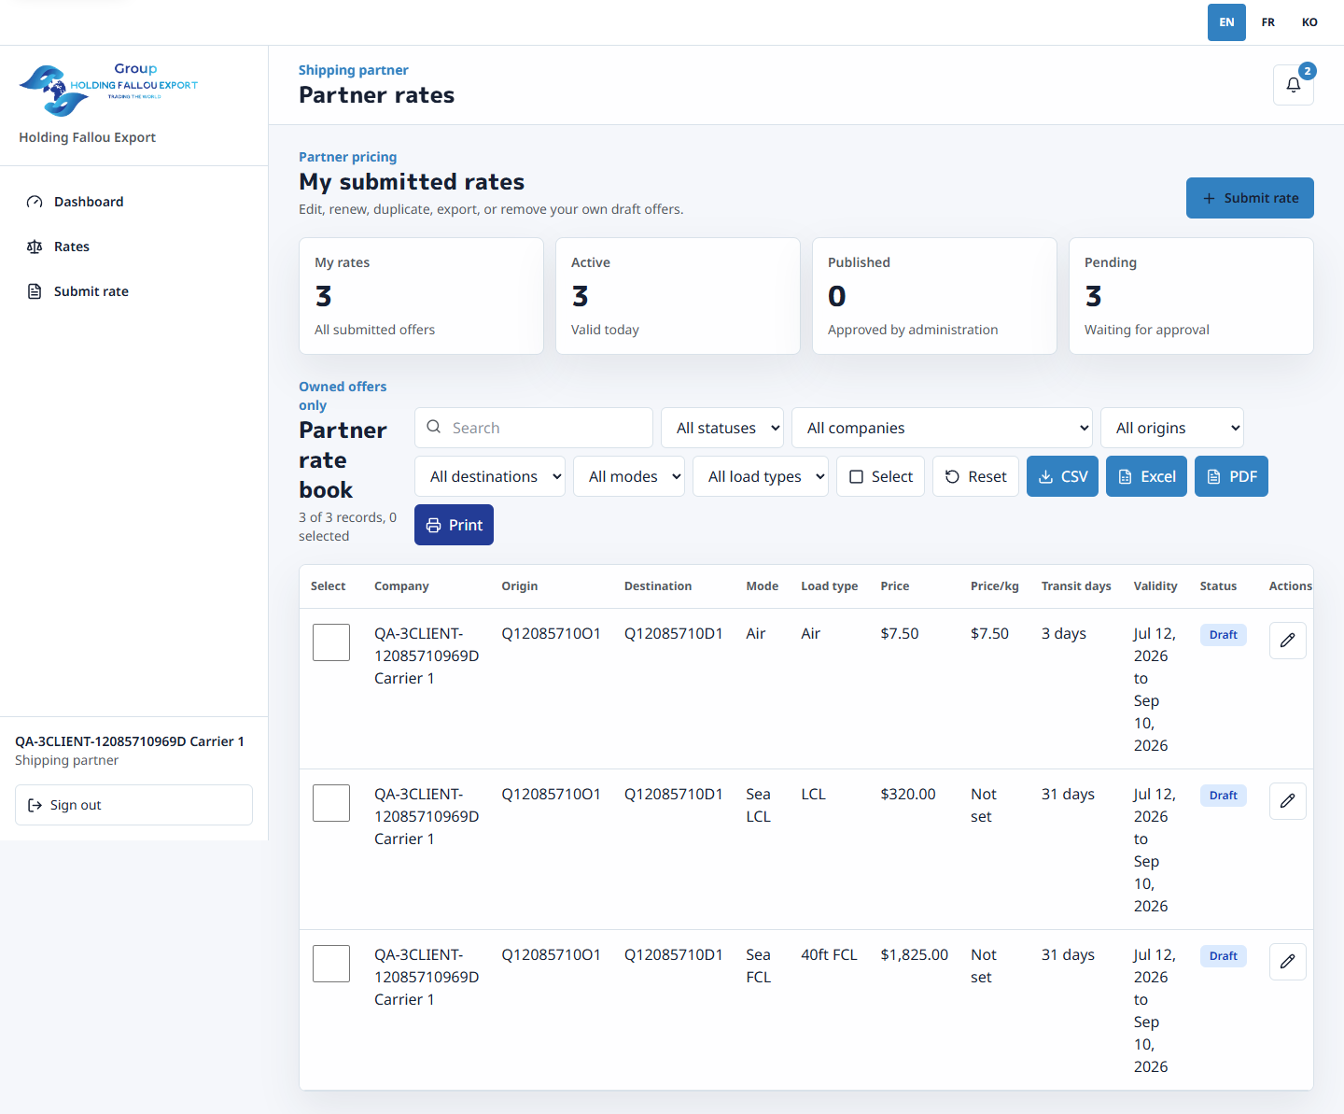1344x1114 pixels.
Task: Expand the All load types dropdown
Action: coord(761,476)
